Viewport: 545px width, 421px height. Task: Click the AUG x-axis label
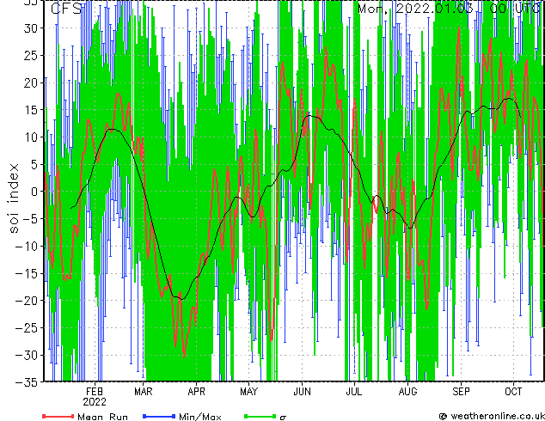[407, 392]
